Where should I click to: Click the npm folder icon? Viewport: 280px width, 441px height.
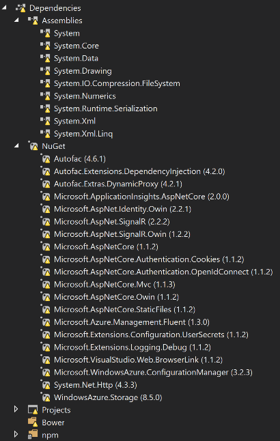[33, 435]
